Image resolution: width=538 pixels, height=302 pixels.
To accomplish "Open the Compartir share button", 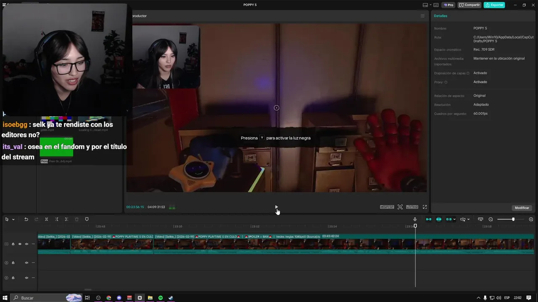I will coord(469,5).
